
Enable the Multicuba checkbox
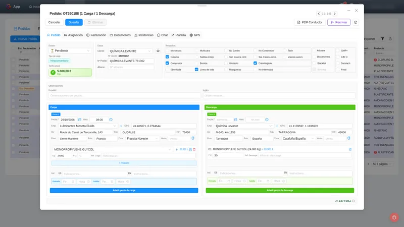point(196,51)
